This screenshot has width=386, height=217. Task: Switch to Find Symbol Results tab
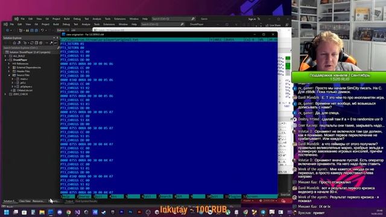pyautogui.click(x=86, y=201)
